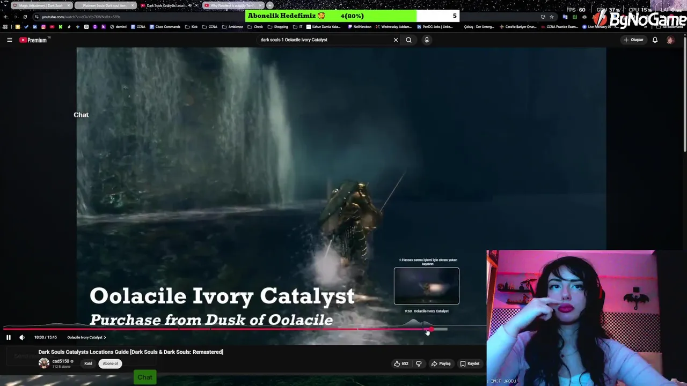The image size is (687, 386).
Task: Start voice search with microphone icon
Action: click(x=427, y=40)
